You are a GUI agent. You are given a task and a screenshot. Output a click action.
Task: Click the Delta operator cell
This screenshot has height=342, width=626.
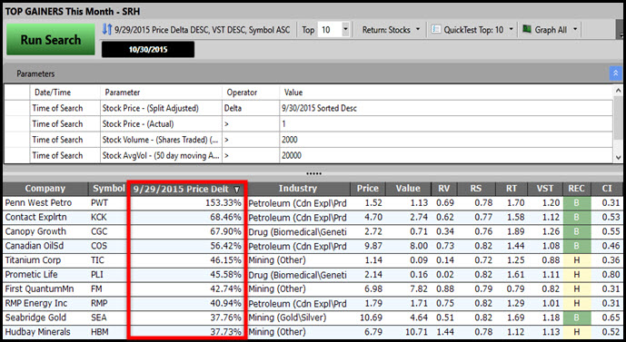[251, 108]
